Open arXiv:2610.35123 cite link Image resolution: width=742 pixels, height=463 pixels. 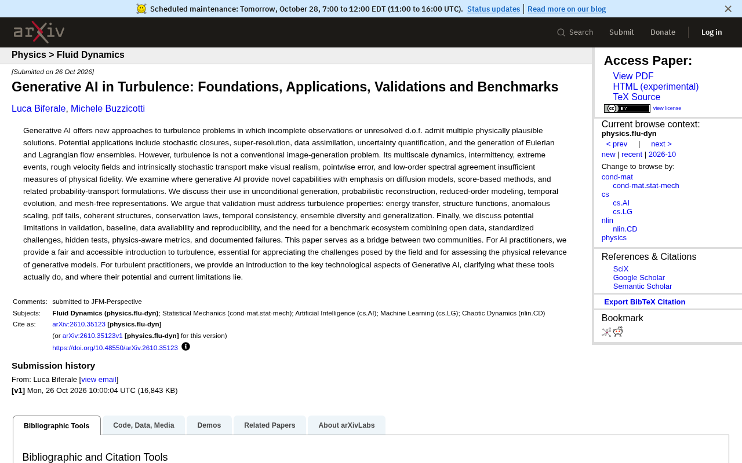click(79, 324)
